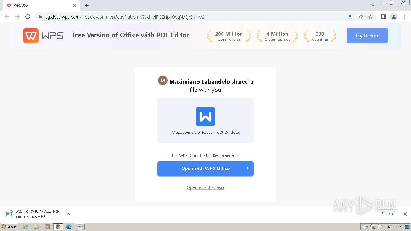Click the Show all downloads button
This screenshot has height=231, width=411.
point(388,214)
